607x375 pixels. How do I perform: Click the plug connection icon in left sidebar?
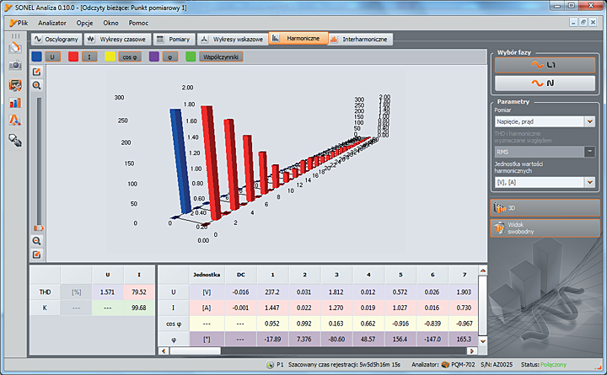(15, 139)
